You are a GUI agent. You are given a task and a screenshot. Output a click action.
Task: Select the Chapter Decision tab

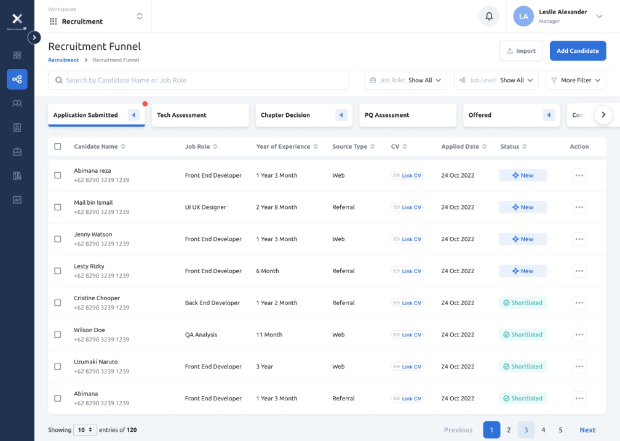(x=304, y=115)
